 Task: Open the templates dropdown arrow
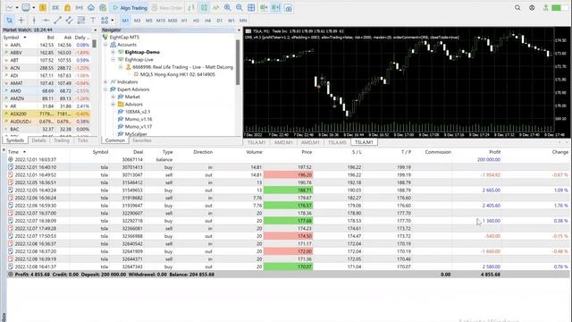pos(34,8)
